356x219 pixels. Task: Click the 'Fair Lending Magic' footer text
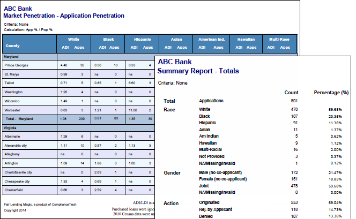(x=40, y=205)
